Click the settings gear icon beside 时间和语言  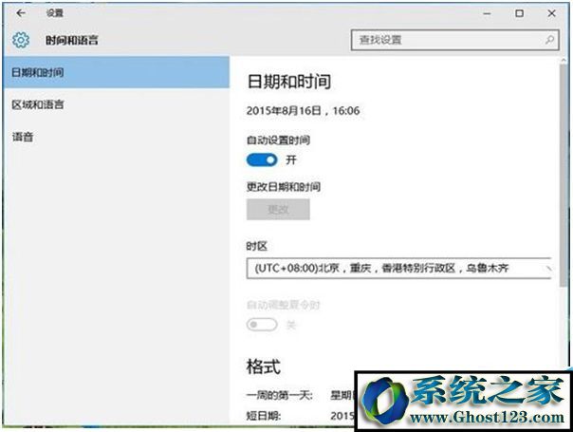pos(21,40)
